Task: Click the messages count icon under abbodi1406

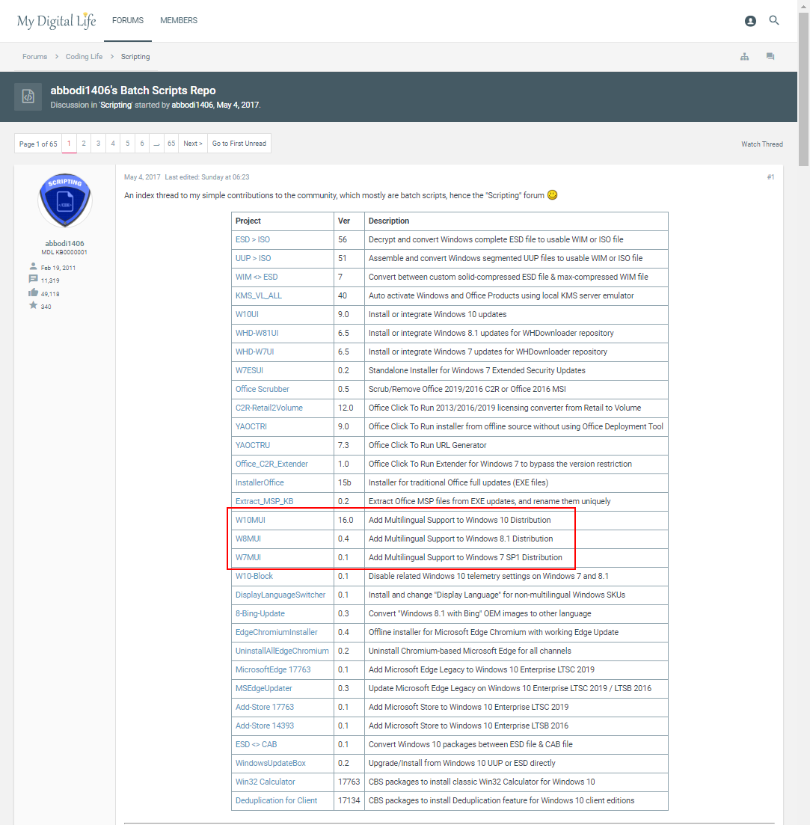Action: click(x=33, y=279)
